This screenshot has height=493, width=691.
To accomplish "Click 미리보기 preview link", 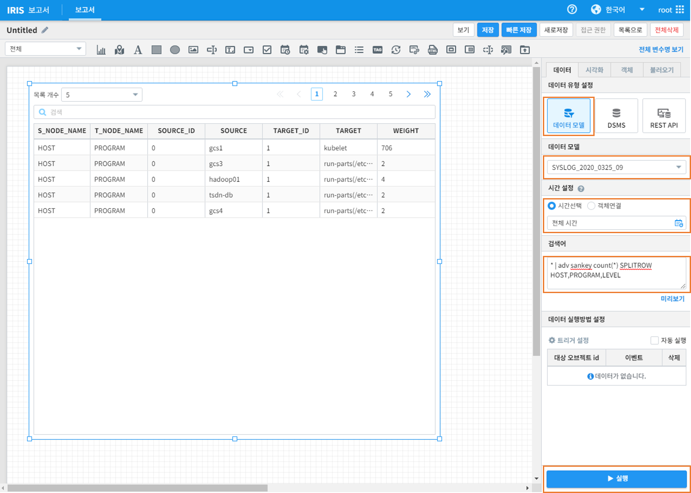I will tap(672, 299).
